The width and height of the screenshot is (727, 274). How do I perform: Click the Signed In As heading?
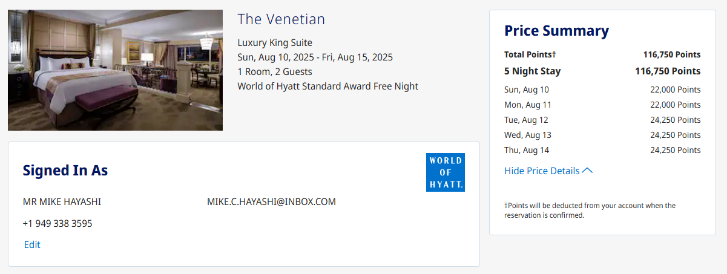pyautogui.click(x=65, y=171)
